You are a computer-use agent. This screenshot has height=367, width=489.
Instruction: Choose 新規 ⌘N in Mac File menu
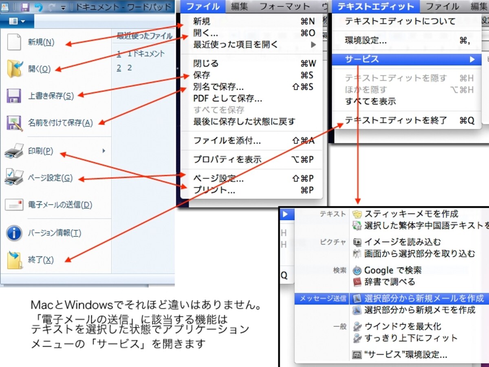(x=252, y=22)
